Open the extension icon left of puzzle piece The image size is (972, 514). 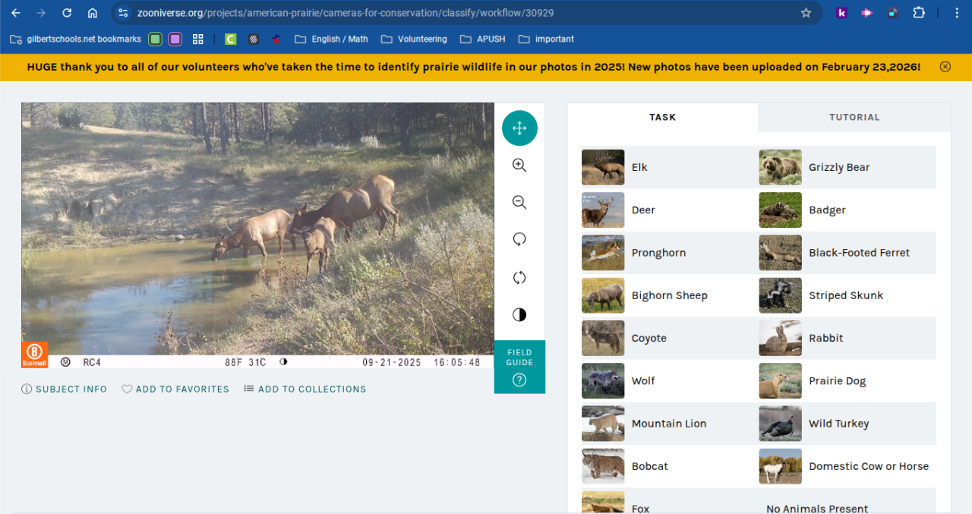click(x=893, y=13)
